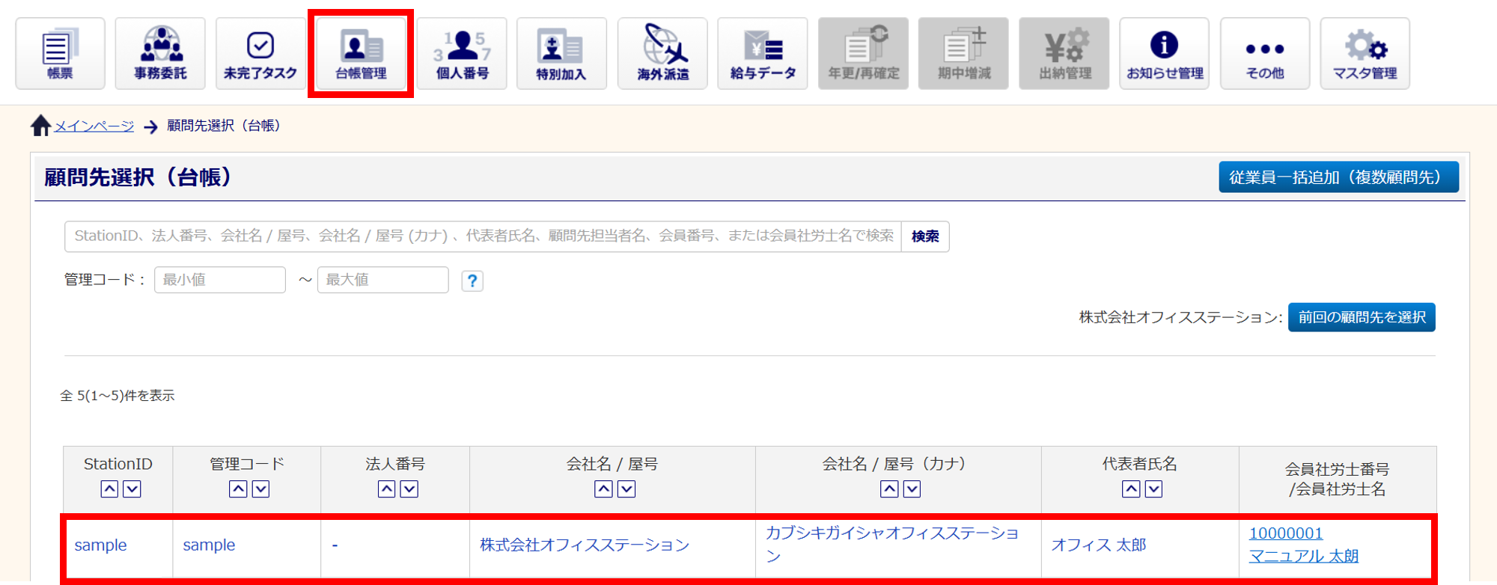Image resolution: width=1497 pixels, height=585 pixels.
Task: Click 従業員一括追加（複数顧問先） button
Action: point(1338,177)
